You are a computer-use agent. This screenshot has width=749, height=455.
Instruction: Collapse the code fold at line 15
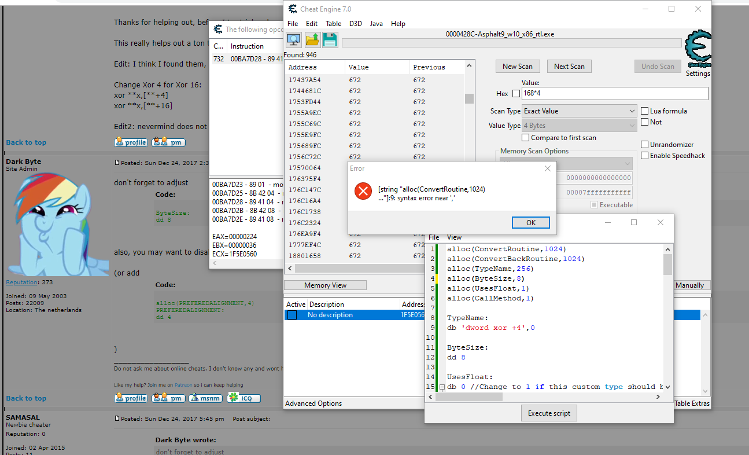pos(442,387)
